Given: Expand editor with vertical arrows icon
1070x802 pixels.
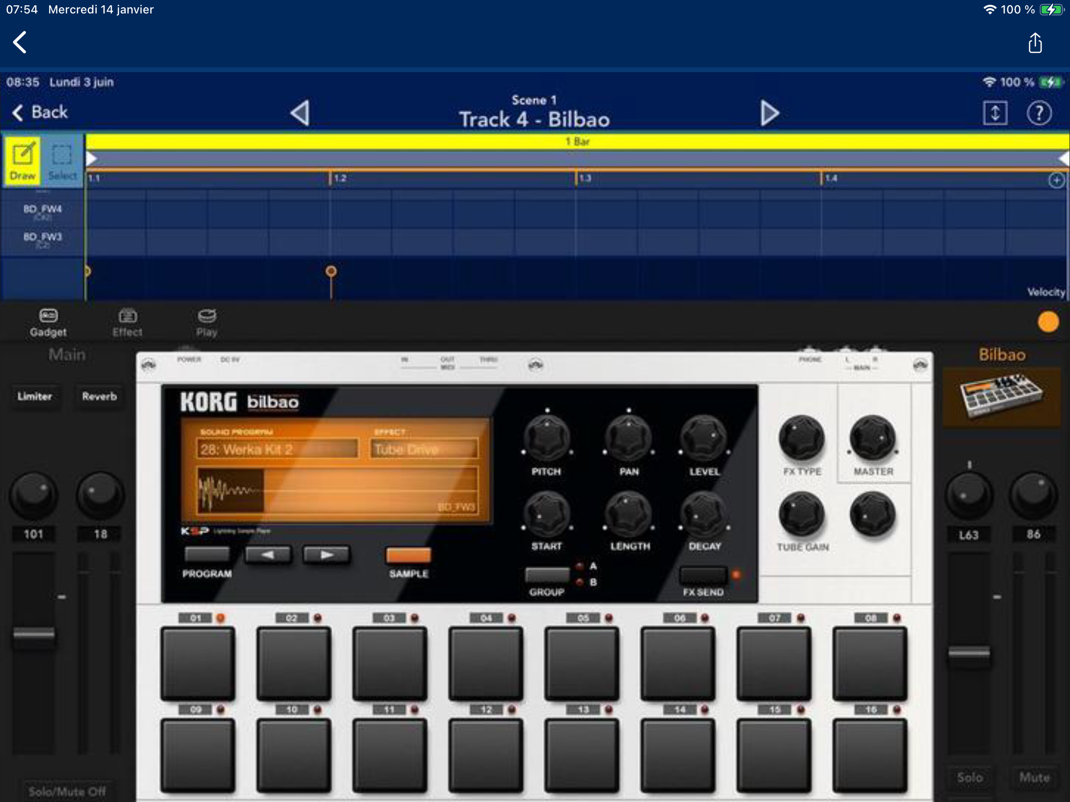Looking at the screenshot, I should (995, 113).
